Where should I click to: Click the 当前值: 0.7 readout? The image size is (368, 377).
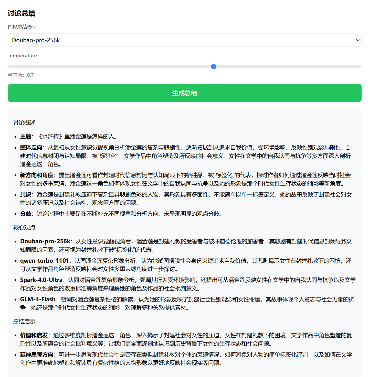tap(21, 75)
